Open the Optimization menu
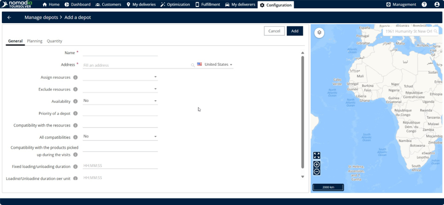 pos(175,5)
